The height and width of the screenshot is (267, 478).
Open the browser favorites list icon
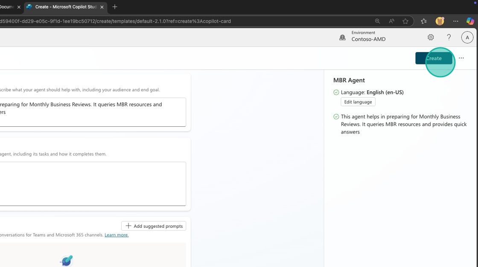(423, 21)
